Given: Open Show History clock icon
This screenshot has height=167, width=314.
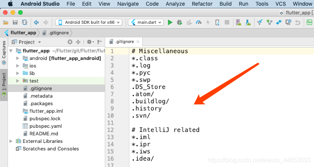Looking at the screenshot, I should 288,22.
